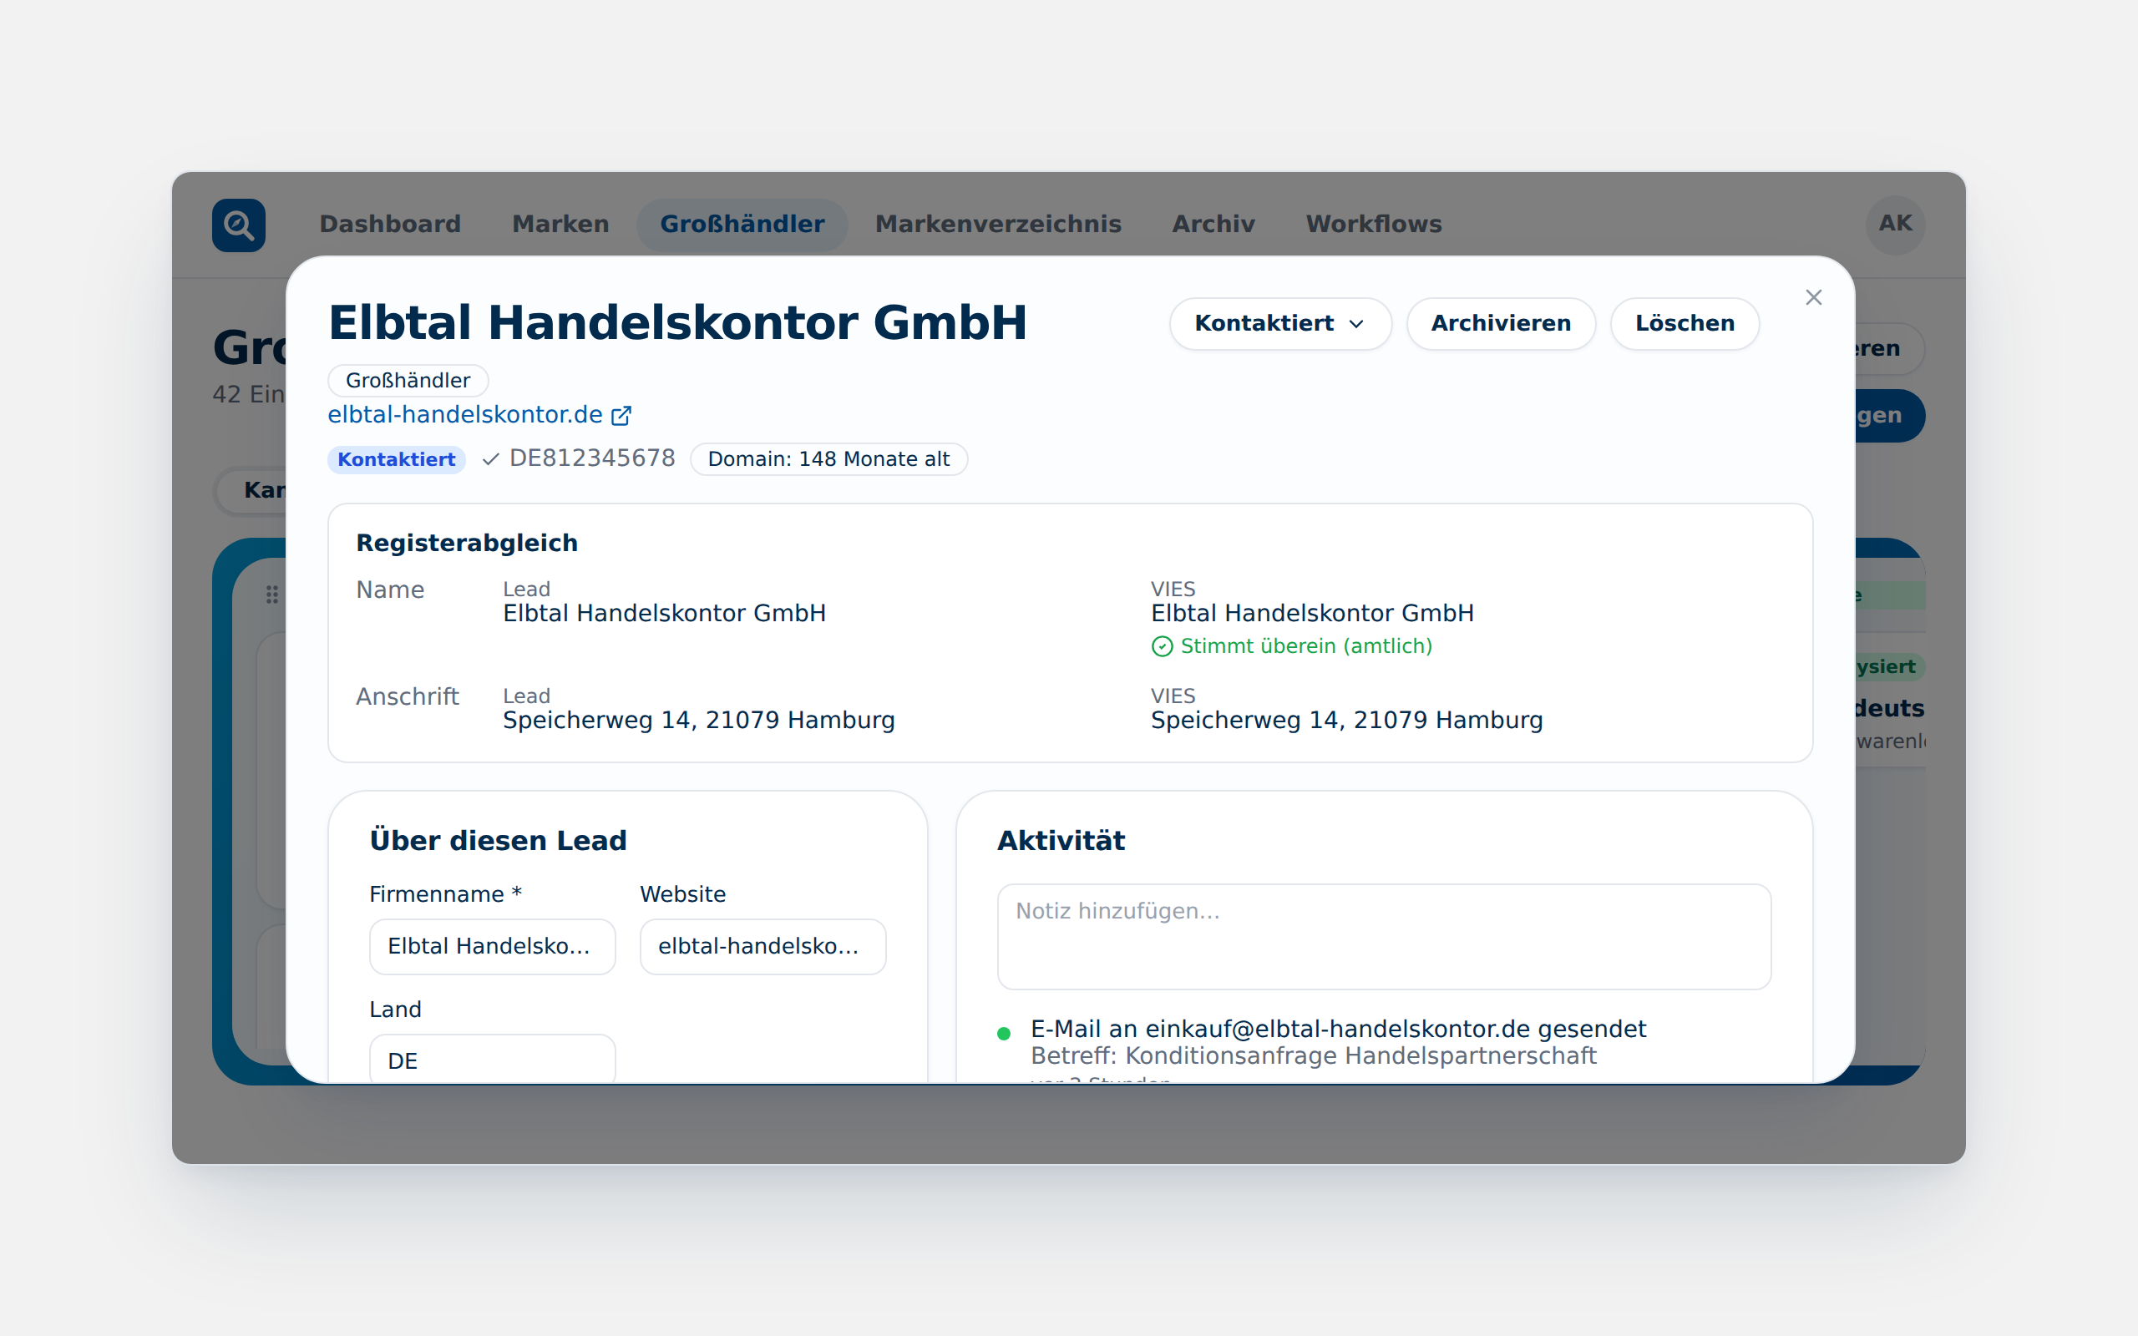Click the VAT number DE812345678
This screenshot has width=2138, height=1336.
click(592, 458)
